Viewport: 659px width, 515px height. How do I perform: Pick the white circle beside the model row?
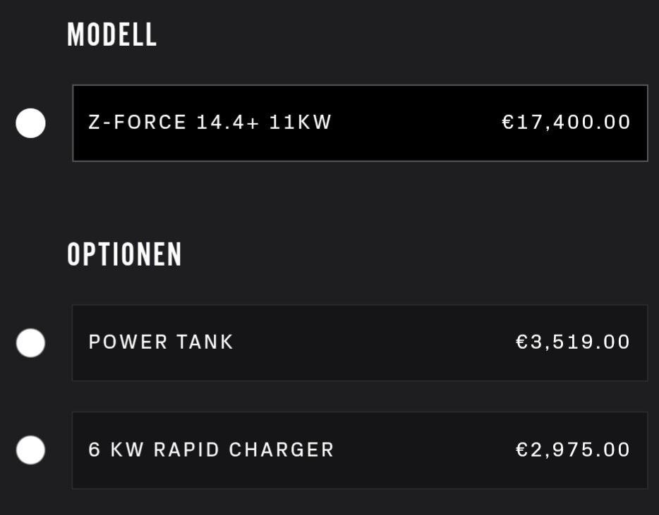30,123
